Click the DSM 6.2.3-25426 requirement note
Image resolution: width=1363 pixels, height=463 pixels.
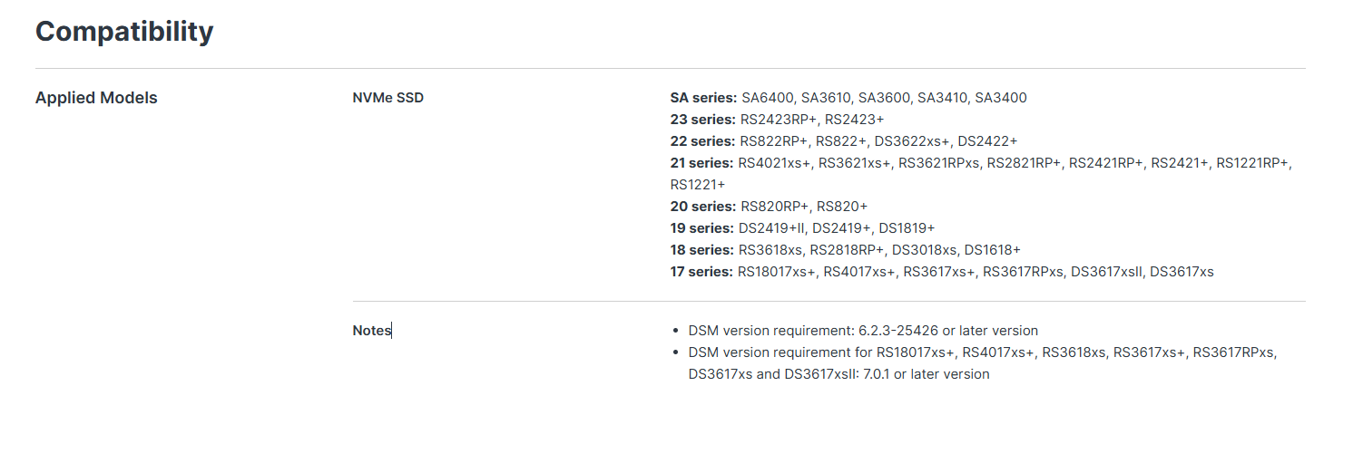[863, 331]
